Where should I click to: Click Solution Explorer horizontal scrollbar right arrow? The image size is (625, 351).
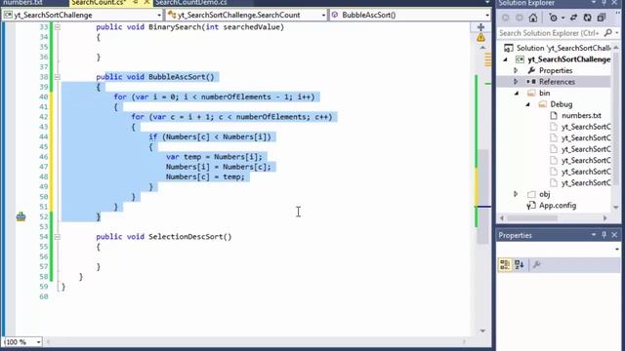coord(605,218)
